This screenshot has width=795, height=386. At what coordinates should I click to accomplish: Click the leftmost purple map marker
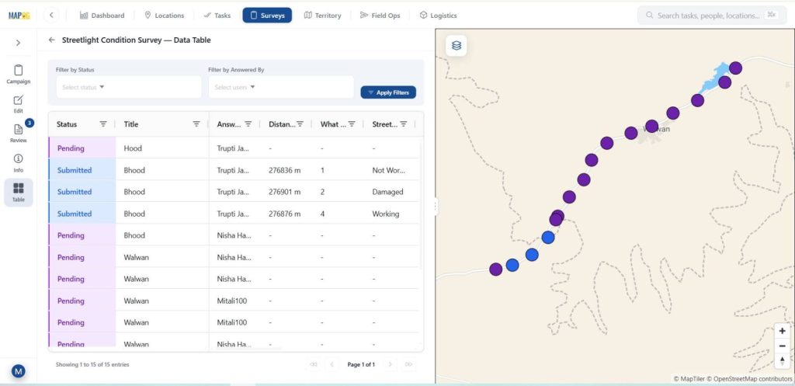(496, 270)
